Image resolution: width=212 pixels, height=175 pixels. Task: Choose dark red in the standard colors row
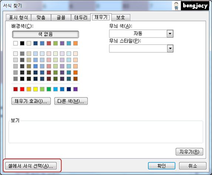[x=16, y=89]
